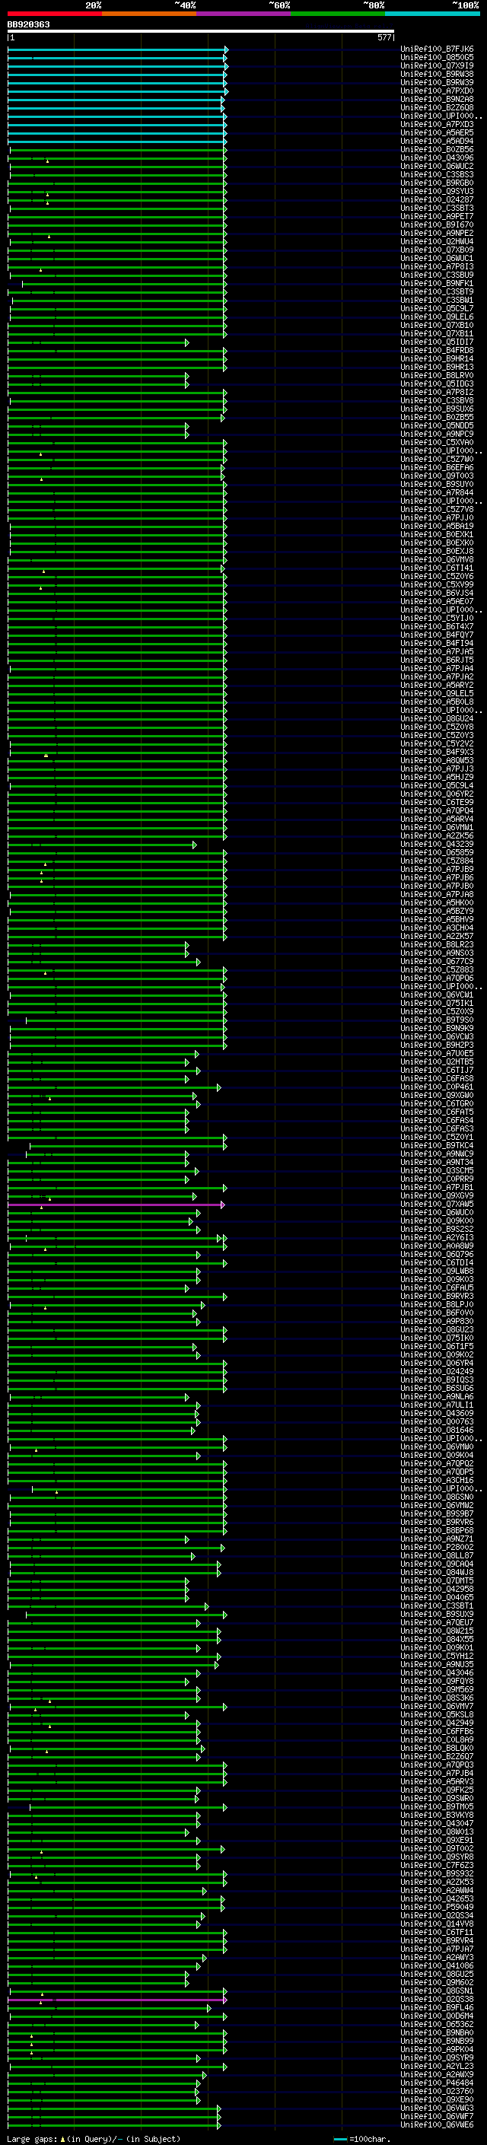The height and width of the screenshot is (2145, 487).
Task: Select hit label UniRef100_Q7XAW5
Action: click(x=437, y=1203)
